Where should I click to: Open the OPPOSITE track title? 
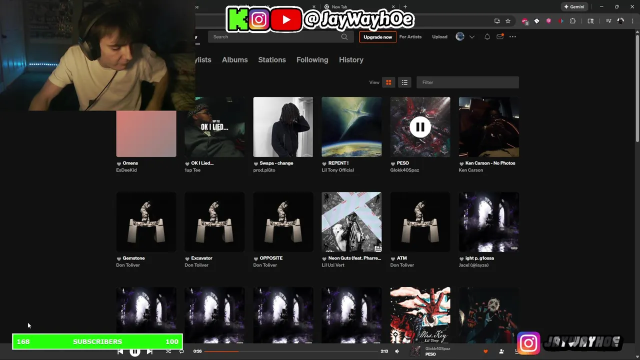pyautogui.click(x=271, y=258)
